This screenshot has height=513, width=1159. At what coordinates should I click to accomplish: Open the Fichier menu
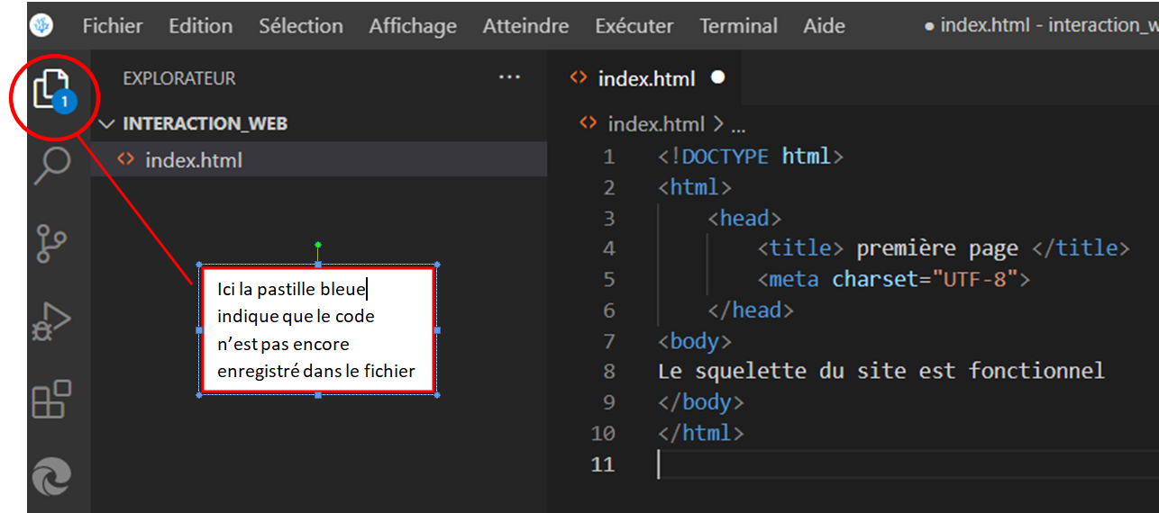pos(113,26)
